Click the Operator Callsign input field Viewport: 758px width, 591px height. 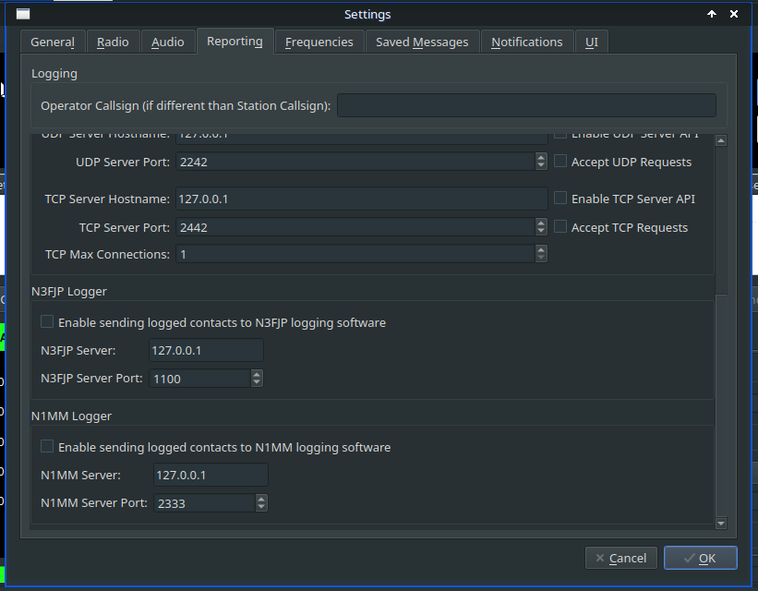click(x=526, y=105)
